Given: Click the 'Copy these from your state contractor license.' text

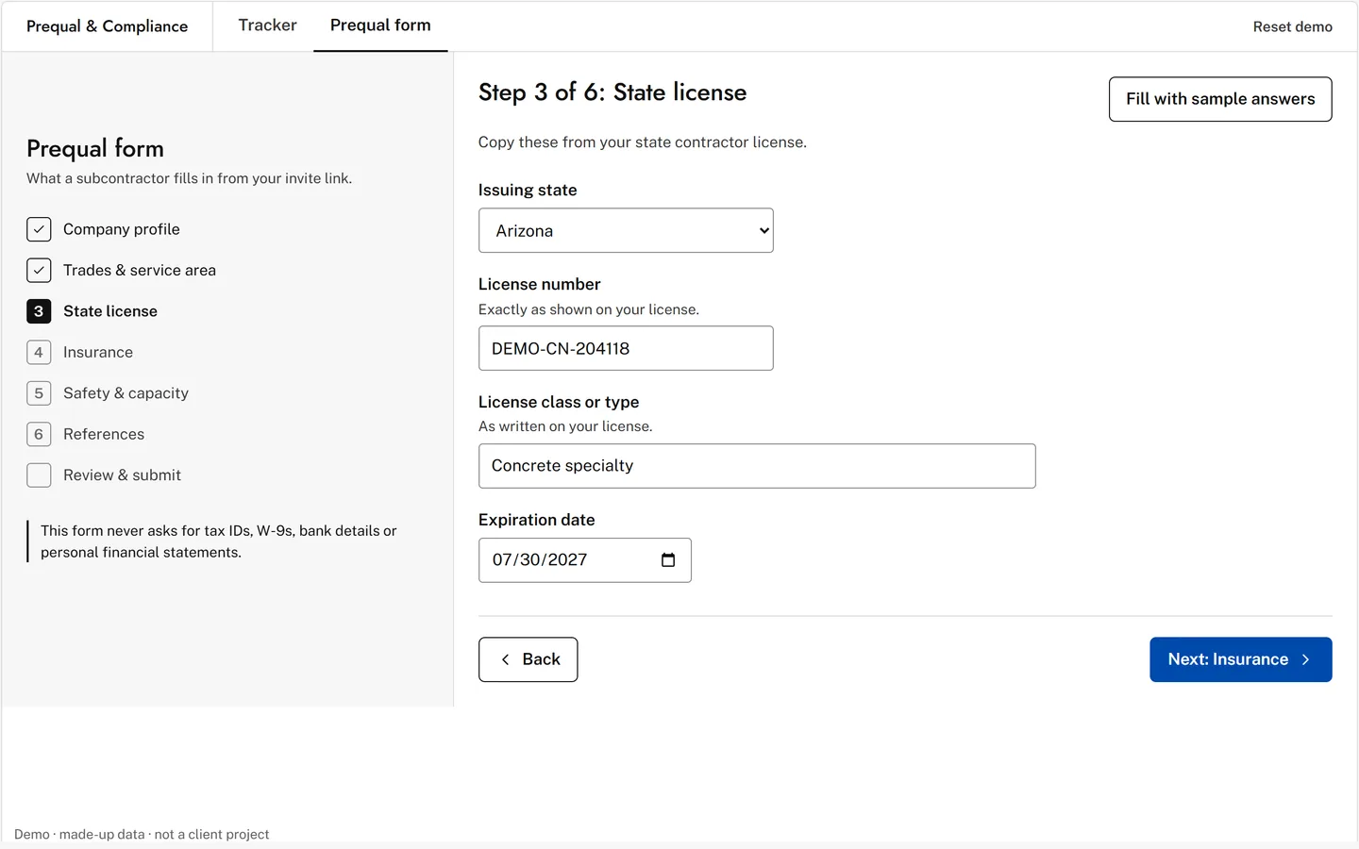Looking at the screenshot, I should tap(642, 142).
